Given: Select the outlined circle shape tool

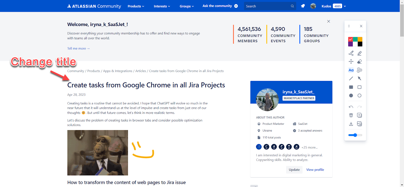Looking at the screenshot, I should 360,96.
